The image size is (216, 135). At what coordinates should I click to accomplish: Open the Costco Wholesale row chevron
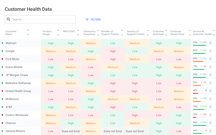coord(210,115)
